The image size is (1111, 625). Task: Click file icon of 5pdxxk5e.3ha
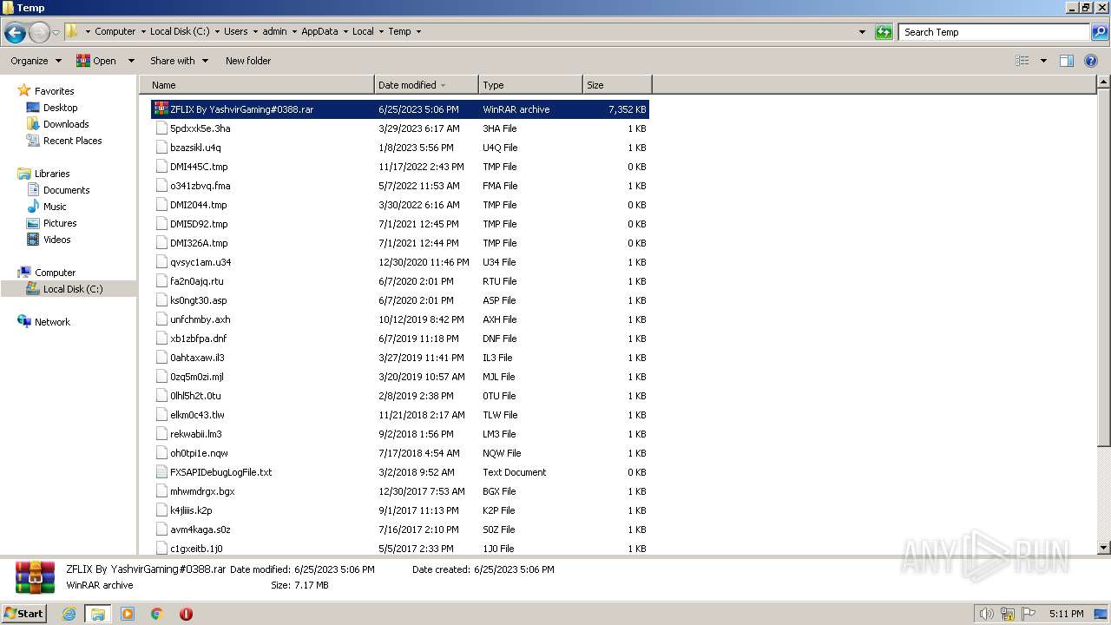click(x=161, y=128)
